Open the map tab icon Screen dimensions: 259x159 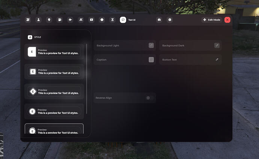(91, 20)
